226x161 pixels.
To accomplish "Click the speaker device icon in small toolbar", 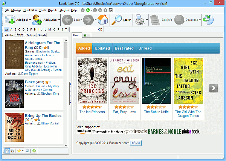I will (111, 10).
